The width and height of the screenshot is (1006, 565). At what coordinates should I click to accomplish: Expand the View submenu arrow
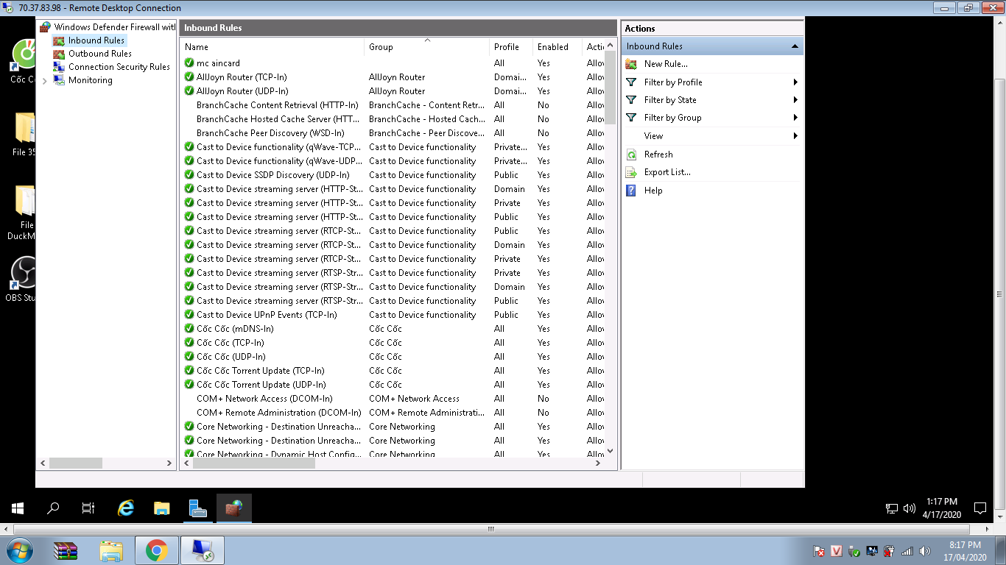pyautogui.click(x=795, y=136)
